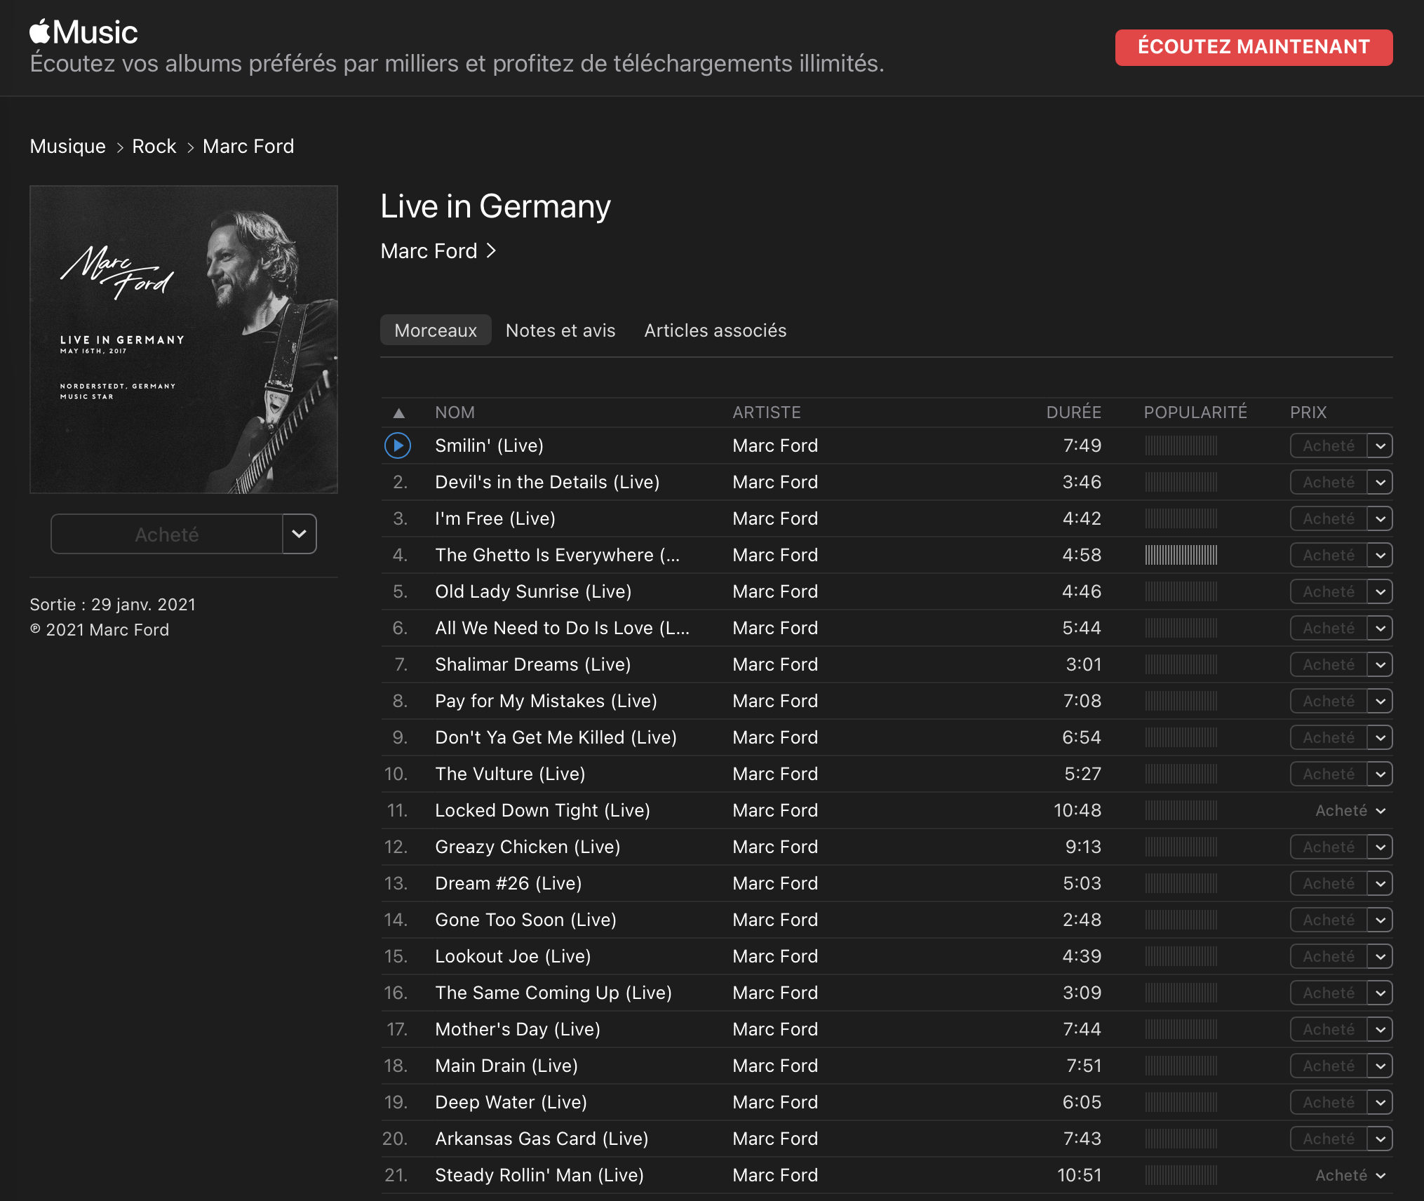Open price dropdown for The Ghetto Is Everywhere
The image size is (1424, 1201).
[x=1380, y=555]
